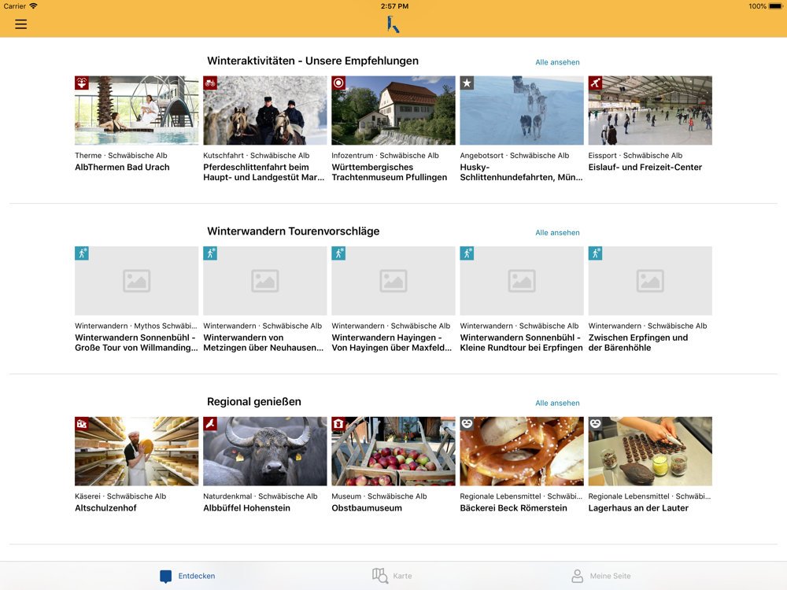This screenshot has height=590, width=787.
Task: Open the hamburger menu
Action: [21, 24]
